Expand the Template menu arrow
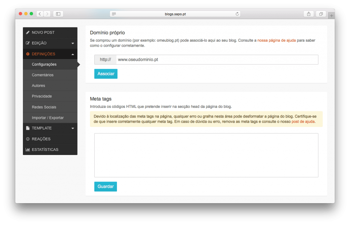Screen dimensions: 350x225 pyautogui.click(x=73, y=128)
